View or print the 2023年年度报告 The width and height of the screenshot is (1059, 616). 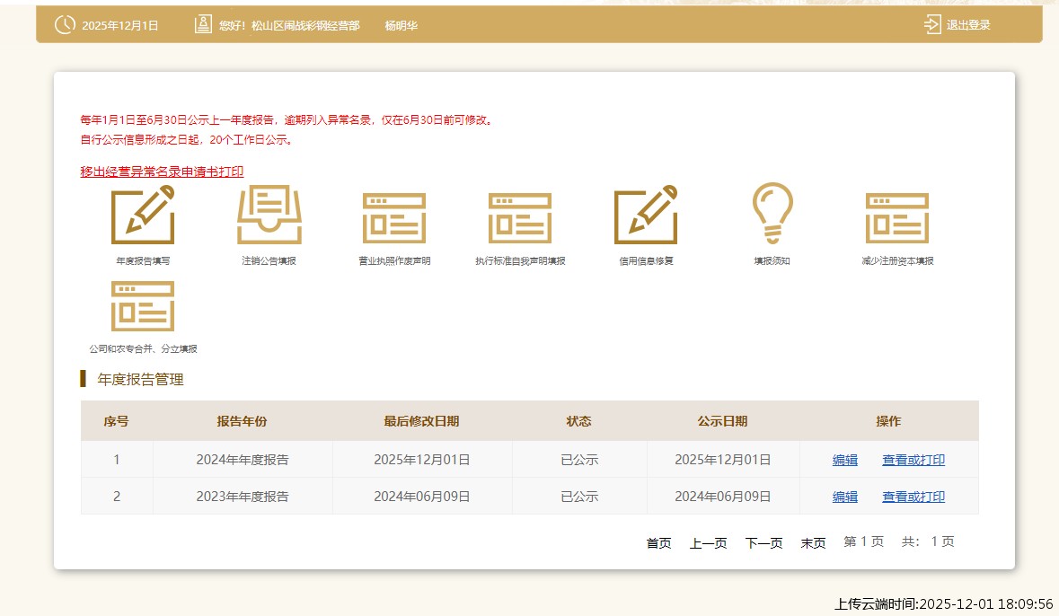click(x=913, y=497)
